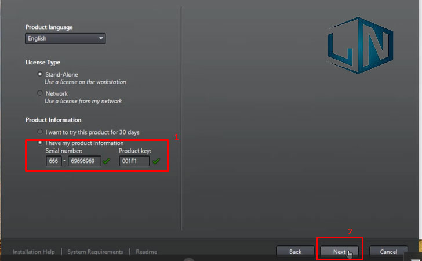Click the "Serial number:" label
This screenshot has width=422, height=261.
[x=64, y=151]
